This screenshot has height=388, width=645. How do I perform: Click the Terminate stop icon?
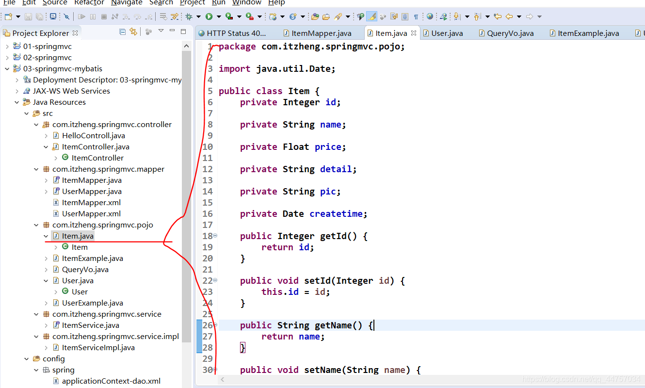pos(104,16)
